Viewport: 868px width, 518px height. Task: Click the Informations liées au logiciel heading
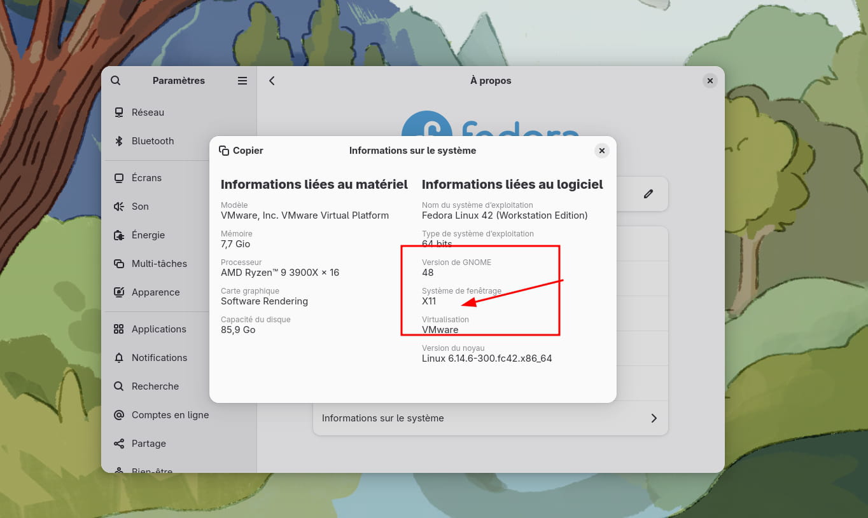click(x=512, y=184)
